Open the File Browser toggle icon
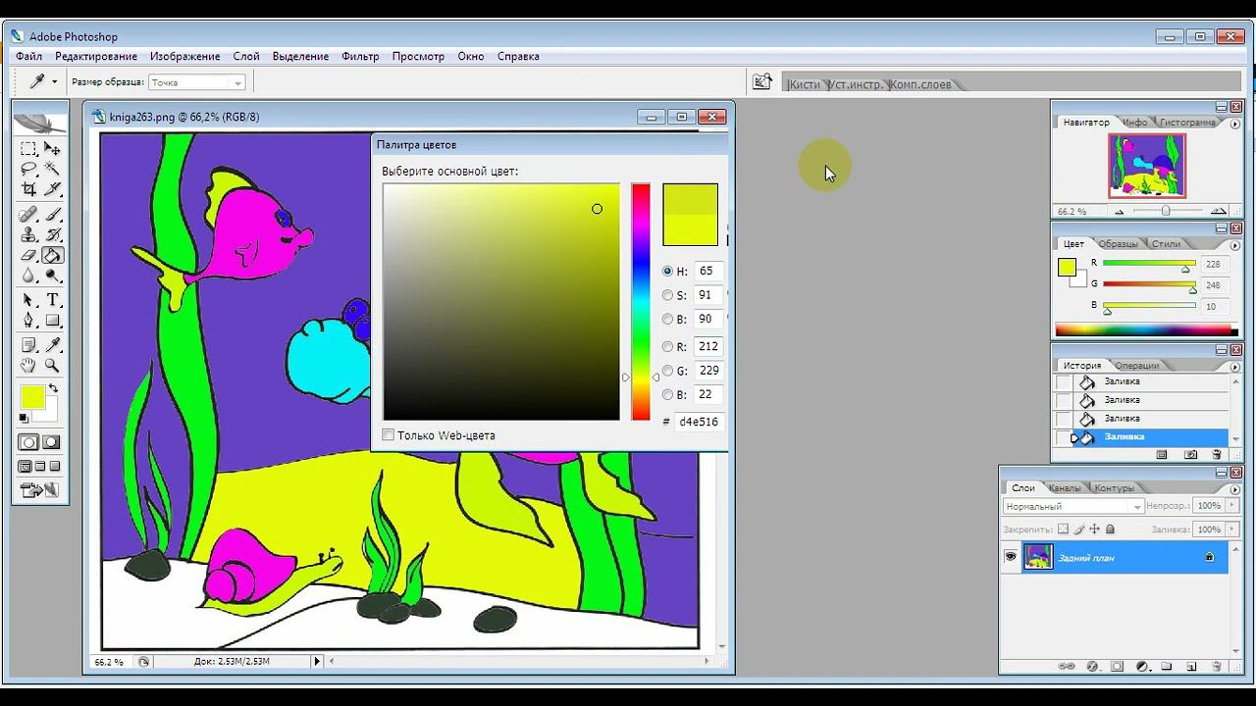 click(x=761, y=82)
